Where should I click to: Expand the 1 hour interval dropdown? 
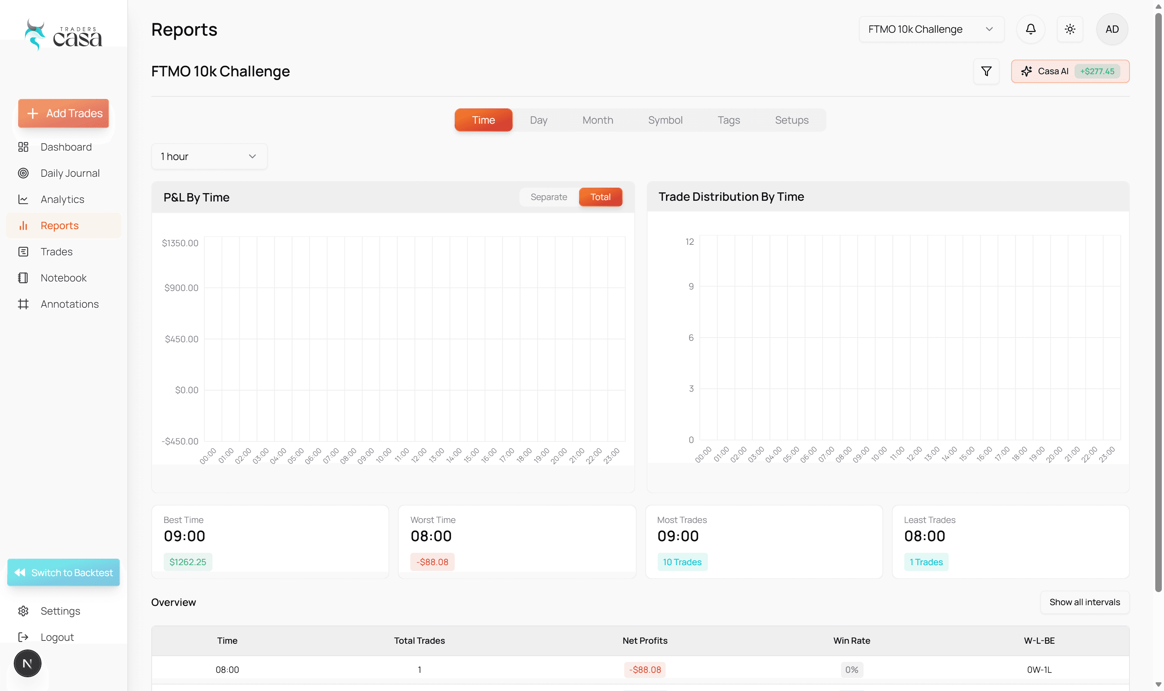[x=209, y=156]
